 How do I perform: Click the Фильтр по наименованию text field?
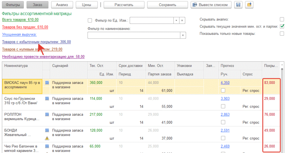coord(133,35)
